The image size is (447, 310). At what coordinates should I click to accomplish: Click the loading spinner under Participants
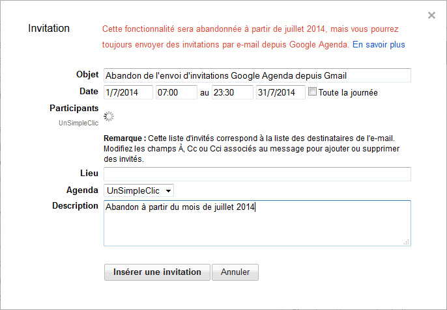(x=109, y=116)
